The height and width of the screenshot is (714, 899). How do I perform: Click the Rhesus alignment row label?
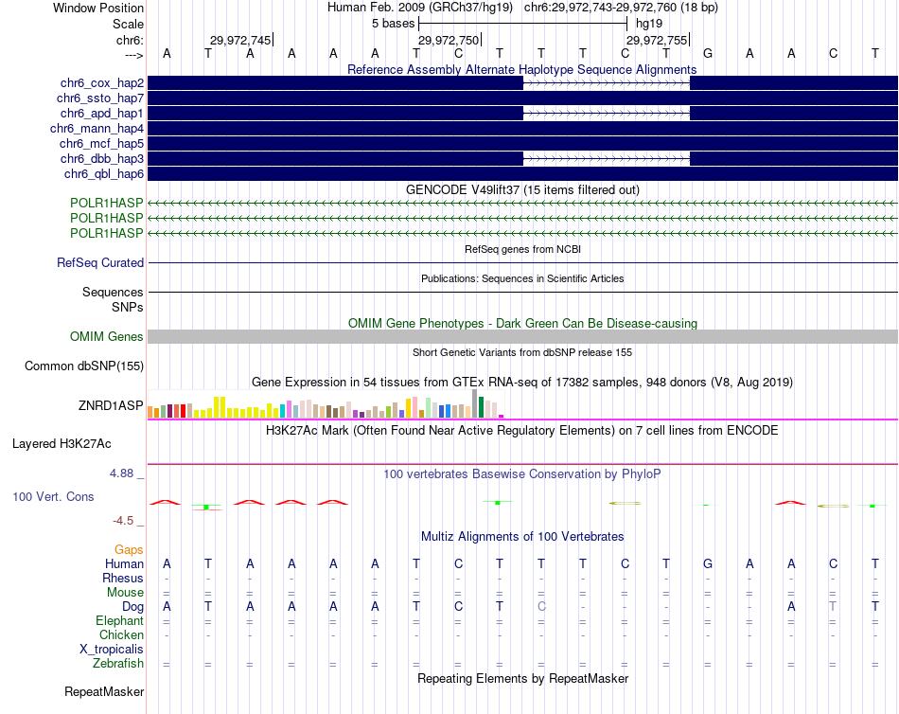click(123, 578)
